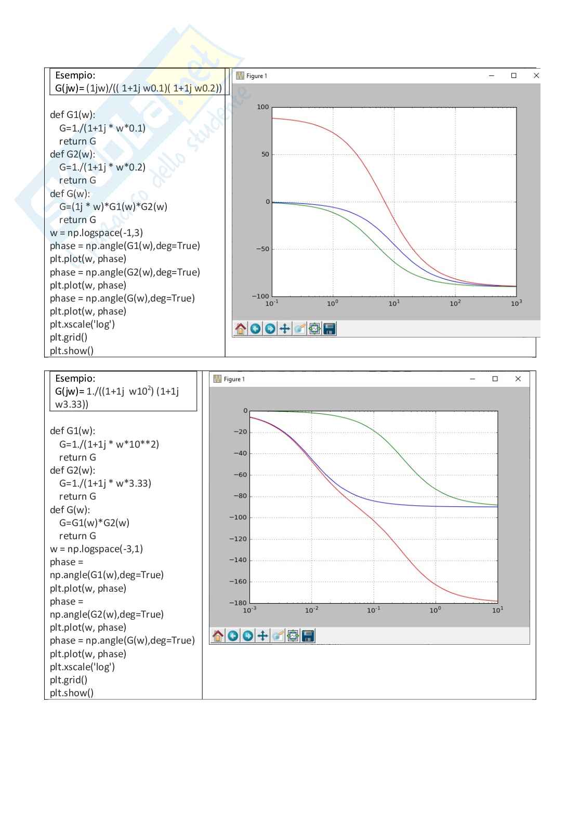Click Forward arrow in upper figure toolbar
The image size is (580, 821).
click(270, 329)
